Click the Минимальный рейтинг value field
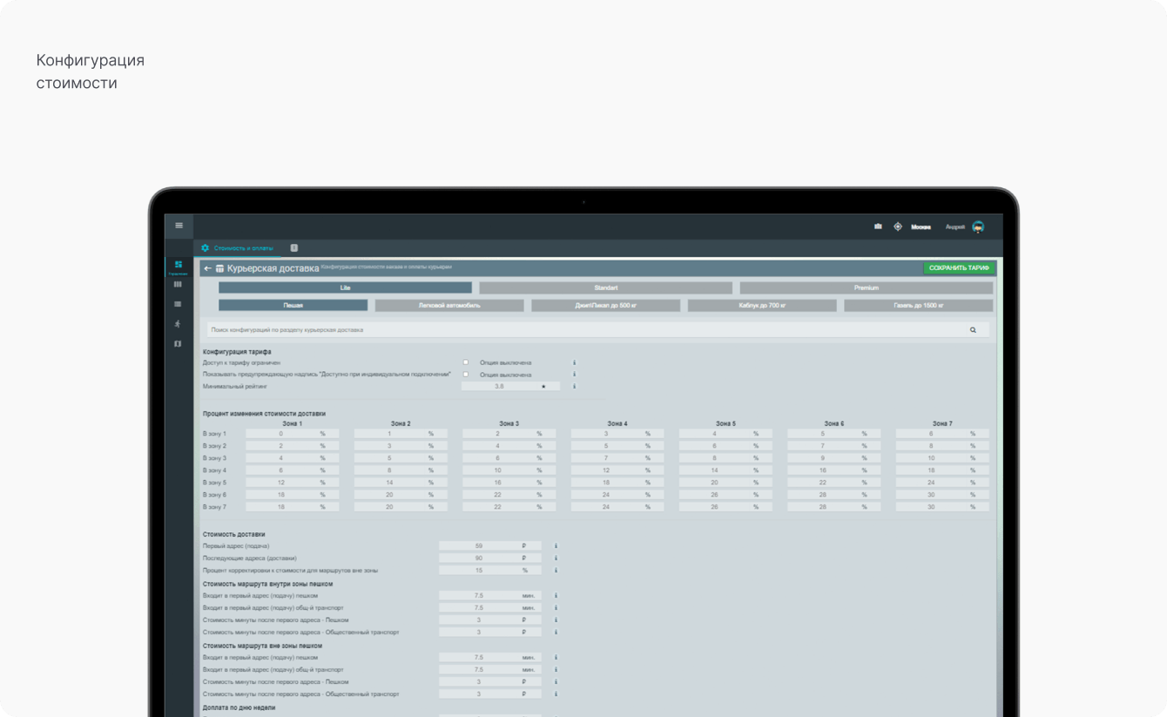1167x717 pixels. click(510, 386)
